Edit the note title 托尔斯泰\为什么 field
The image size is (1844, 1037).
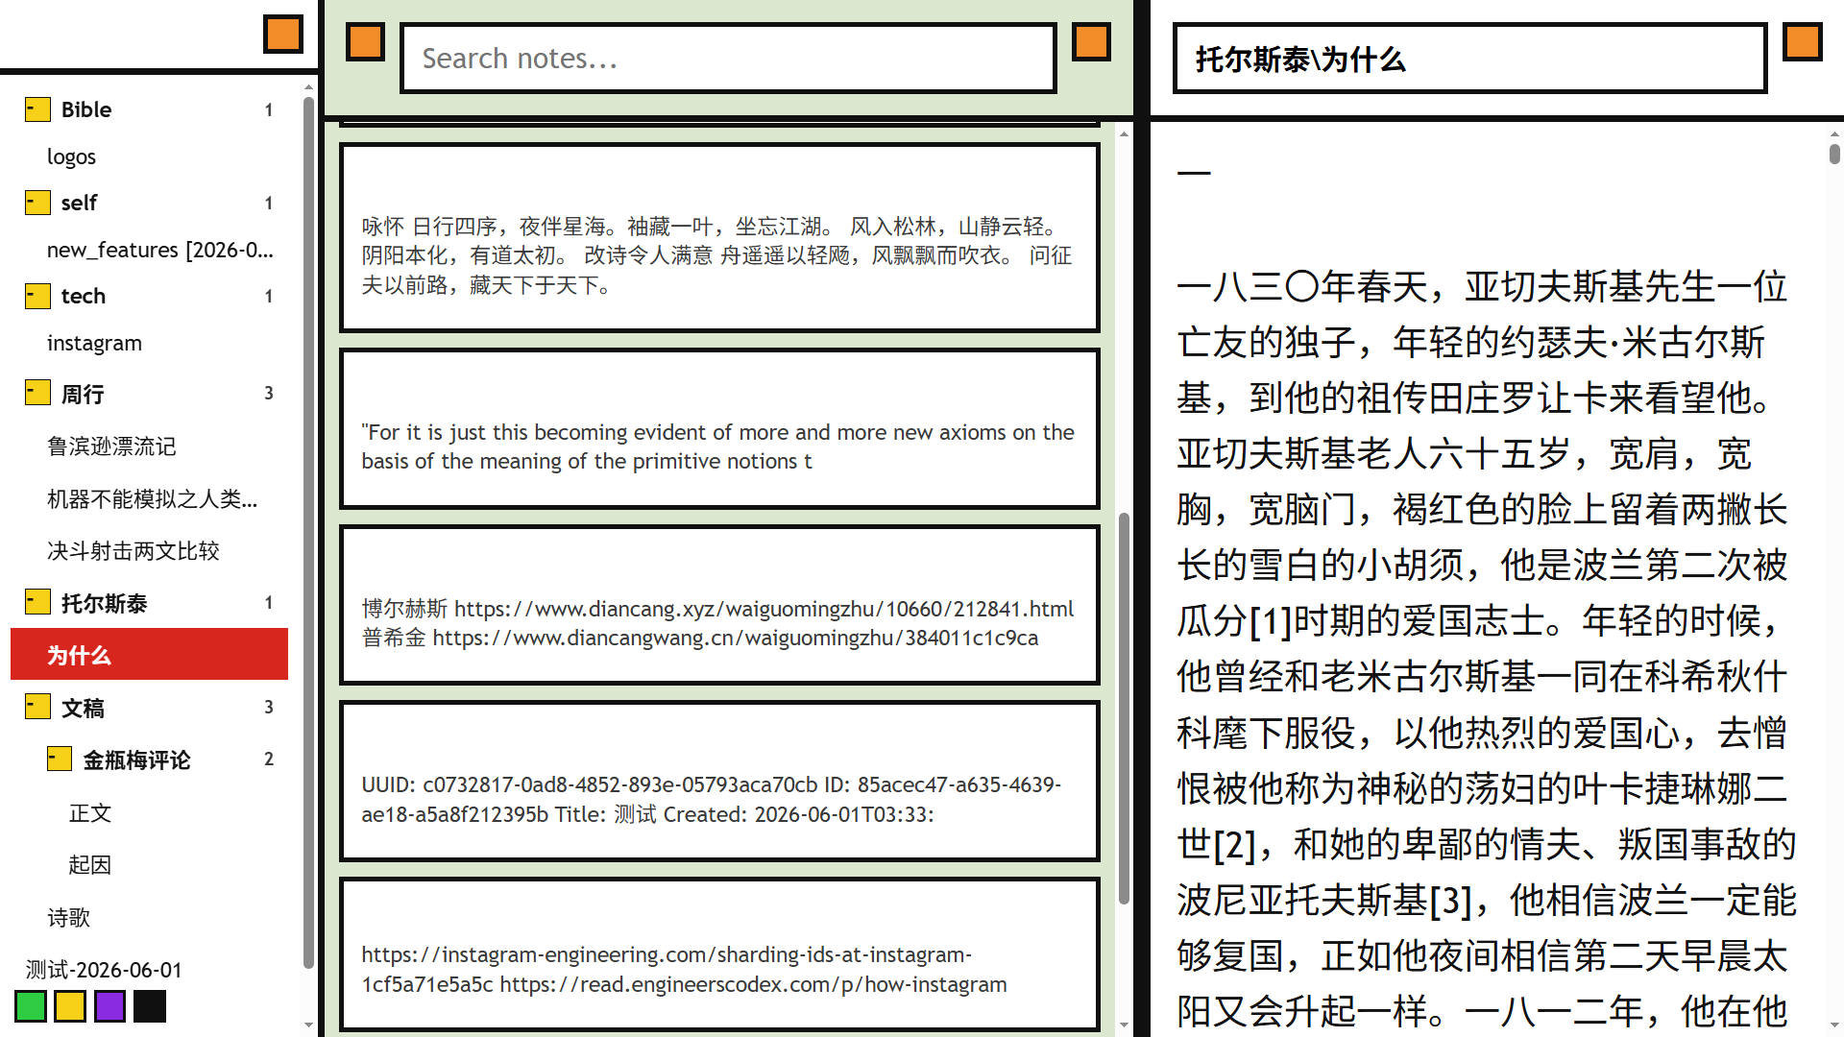(x=1469, y=59)
